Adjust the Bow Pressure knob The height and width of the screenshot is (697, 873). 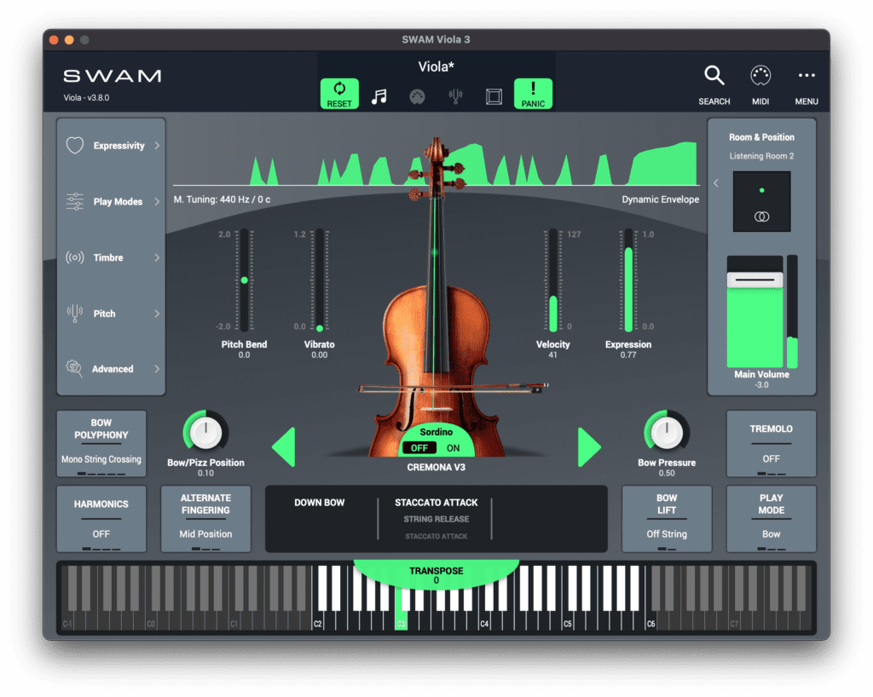666,435
